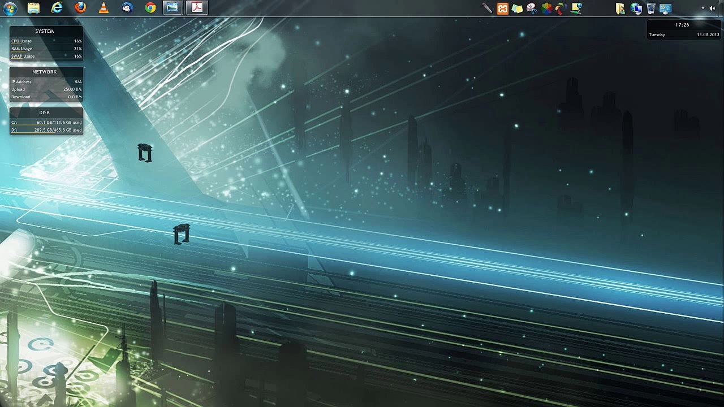Open the colorful flower photo gallery icon
The width and height of the screenshot is (724, 407).
tap(546, 8)
